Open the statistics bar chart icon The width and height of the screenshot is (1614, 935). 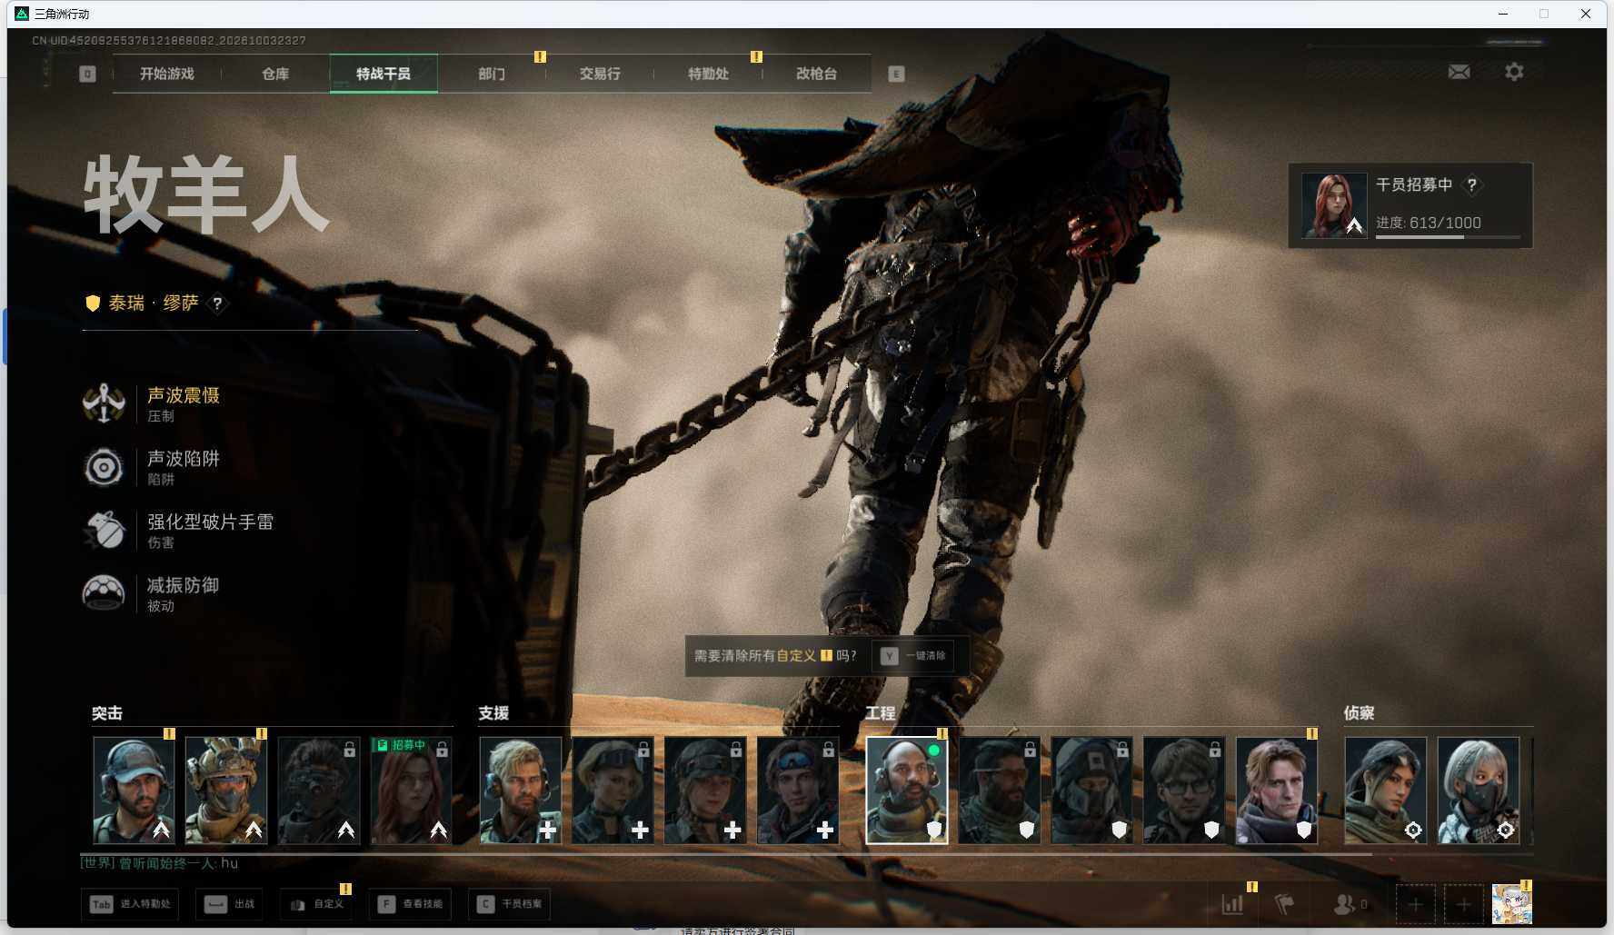1232,904
